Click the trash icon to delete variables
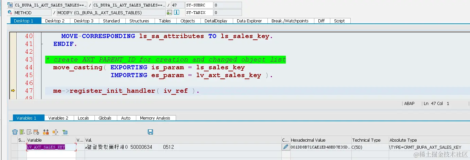The width and height of the screenshot is (470, 160). [x=15, y=132]
